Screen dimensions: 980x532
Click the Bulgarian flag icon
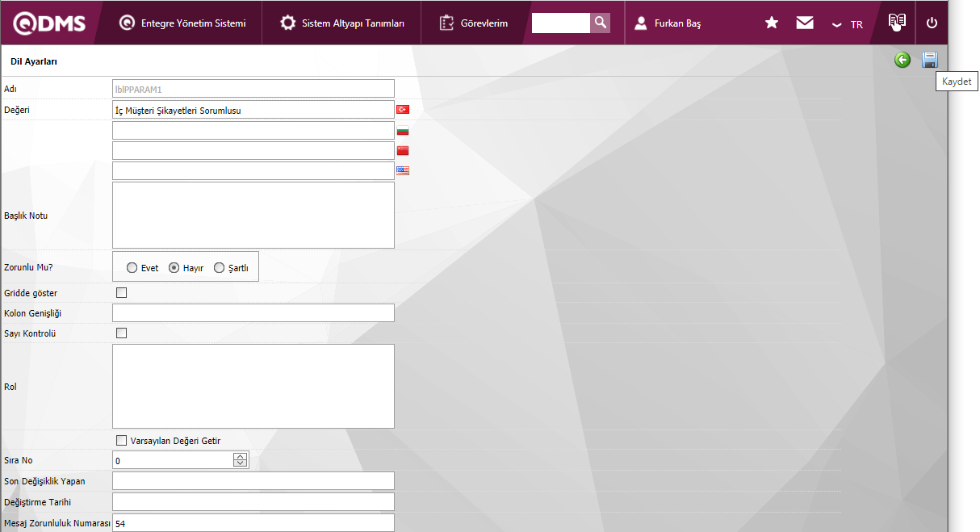403,130
